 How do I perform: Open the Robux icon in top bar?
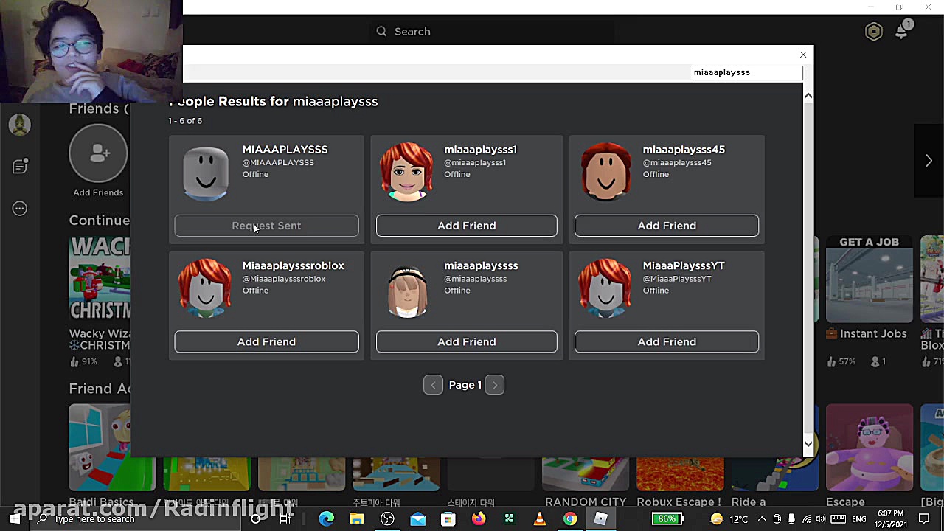pyautogui.click(x=874, y=32)
